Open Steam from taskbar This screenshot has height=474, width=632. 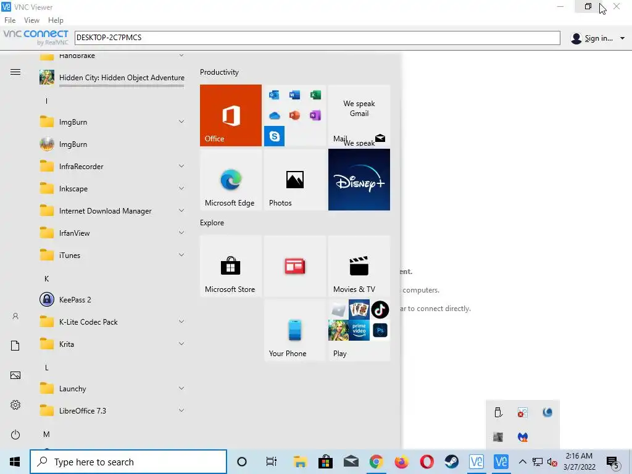pyautogui.click(x=452, y=462)
